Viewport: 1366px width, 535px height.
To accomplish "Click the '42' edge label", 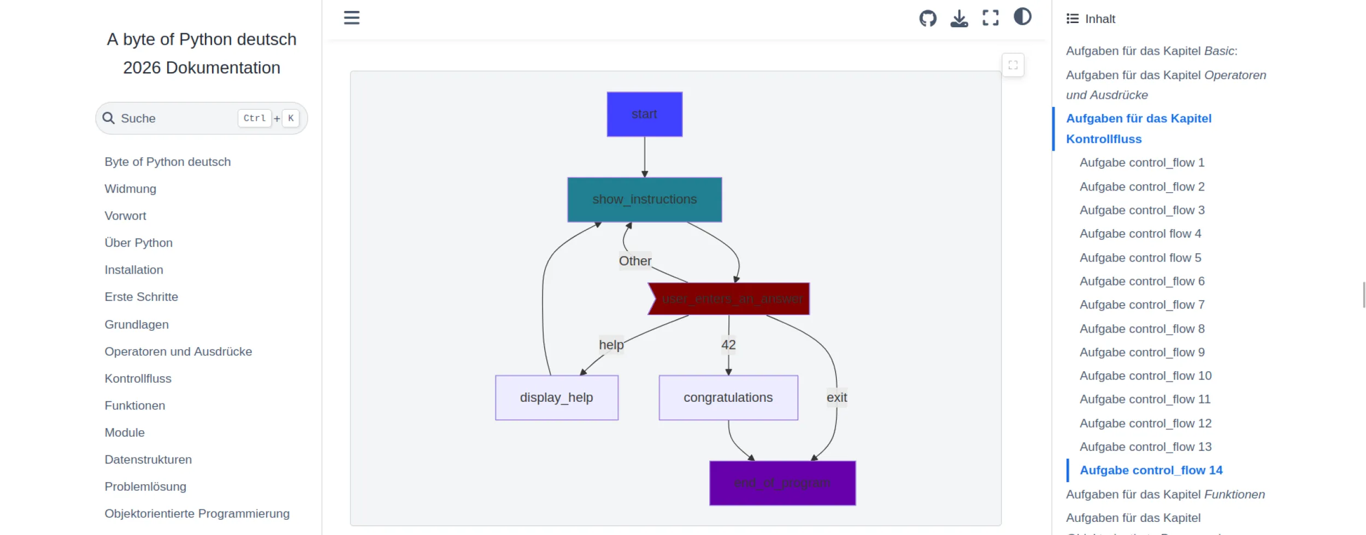I will tap(728, 344).
